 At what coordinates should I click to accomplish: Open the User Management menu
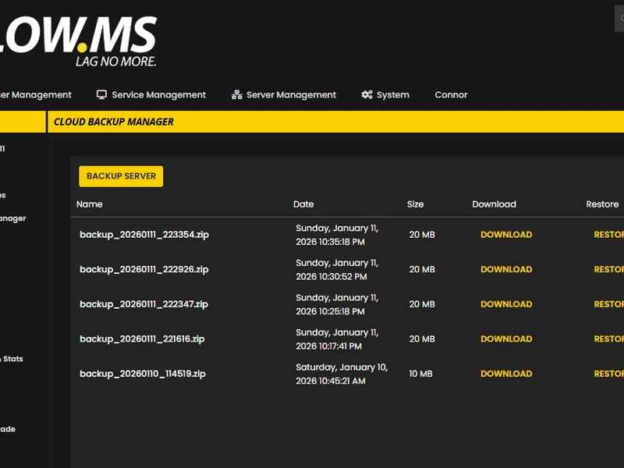click(x=35, y=94)
